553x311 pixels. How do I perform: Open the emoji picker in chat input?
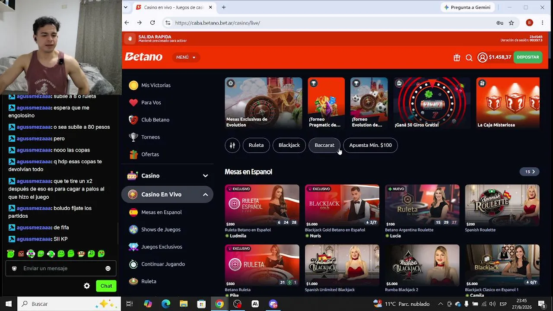[x=108, y=268]
